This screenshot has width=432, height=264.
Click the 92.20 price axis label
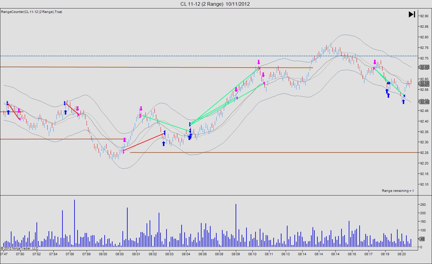coord(424,163)
